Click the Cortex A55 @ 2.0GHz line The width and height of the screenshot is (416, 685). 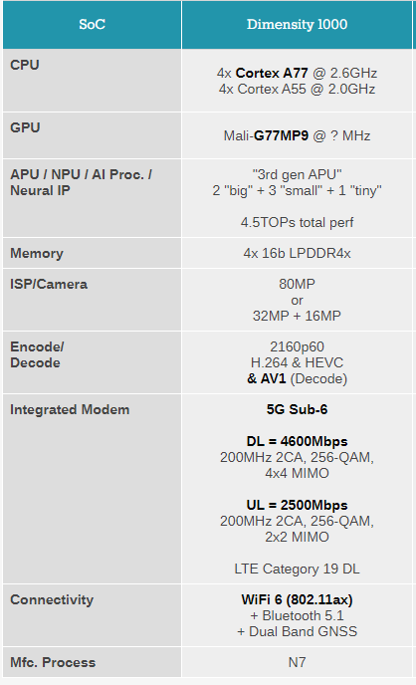click(x=297, y=90)
